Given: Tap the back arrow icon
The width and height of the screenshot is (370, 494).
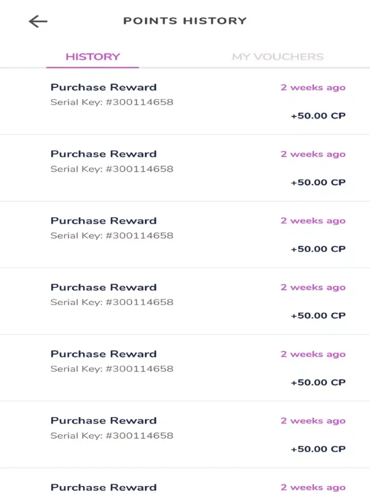Looking at the screenshot, I should (38, 21).
